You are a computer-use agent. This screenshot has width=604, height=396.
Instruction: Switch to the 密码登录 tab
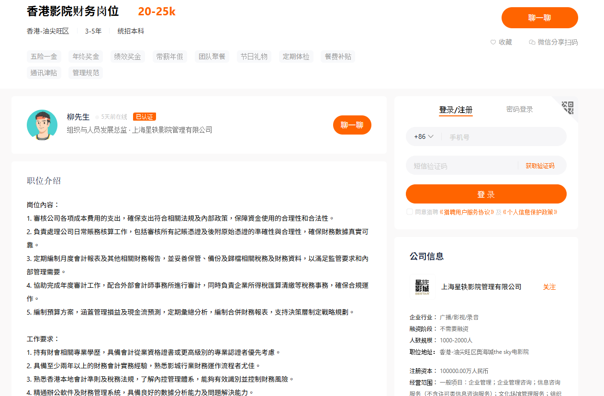point(520,109)
